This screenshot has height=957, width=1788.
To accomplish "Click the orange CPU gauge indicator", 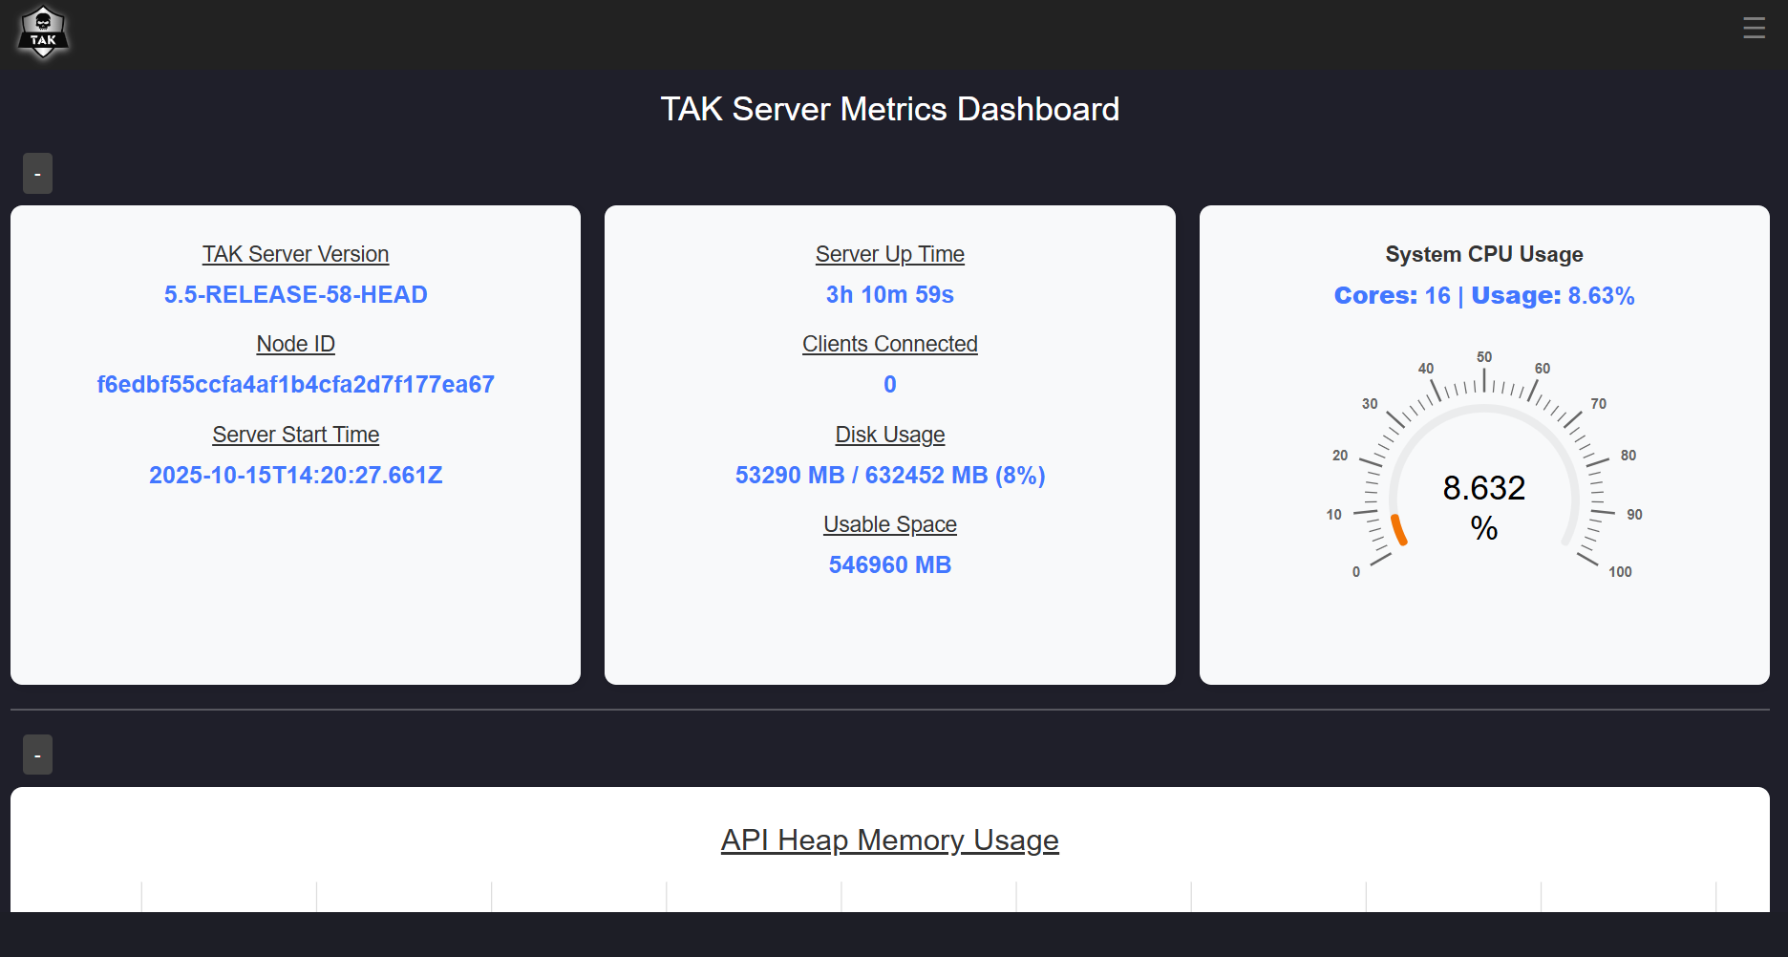I will click(x=1398, y=530).
